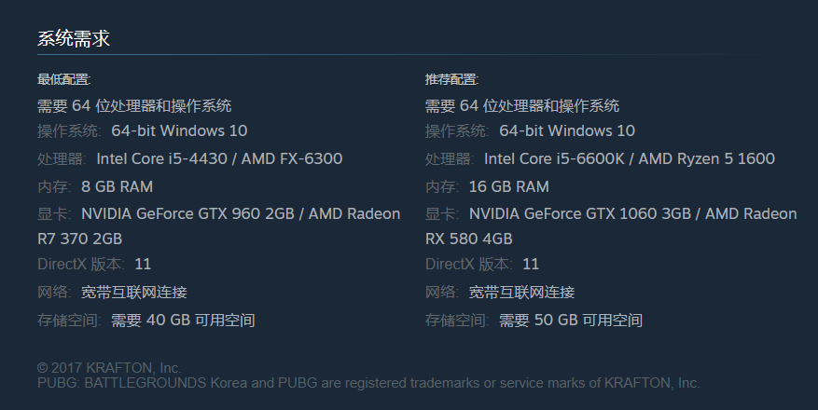Image resolution: width=818 pixels, height=410 pixels.
Task: Click recommended processor text Intel Core i5-6600K
Action: 554,159
